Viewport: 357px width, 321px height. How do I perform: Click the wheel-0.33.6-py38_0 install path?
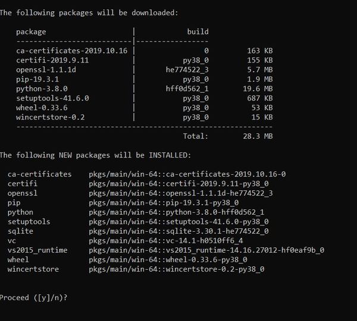(x=168, y=260)
